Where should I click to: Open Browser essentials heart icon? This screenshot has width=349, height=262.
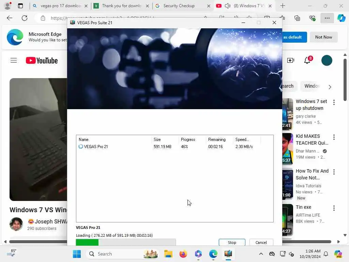coord(312,18)
